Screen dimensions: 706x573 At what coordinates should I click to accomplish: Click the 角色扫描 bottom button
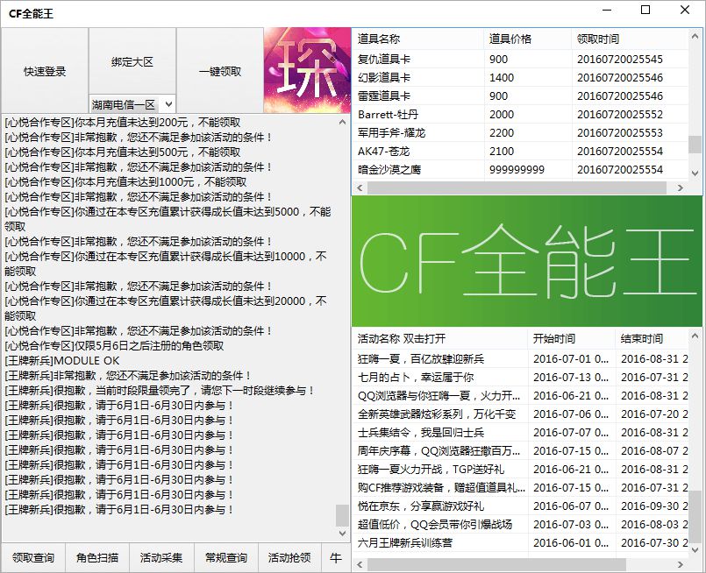pyautogui.click(x=97, y=558)
